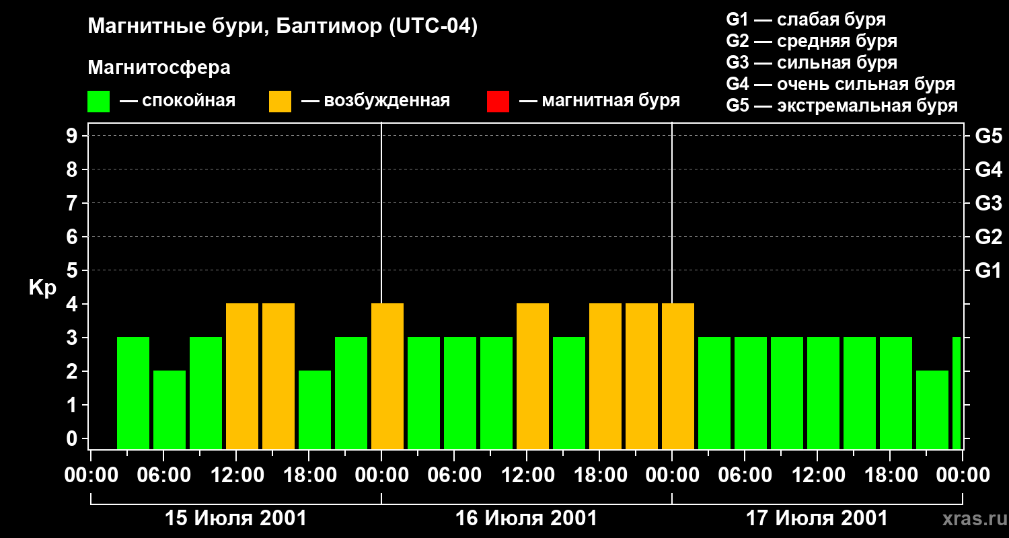Select the '16 Июля 2001' date label

click(x=526, y=518)
